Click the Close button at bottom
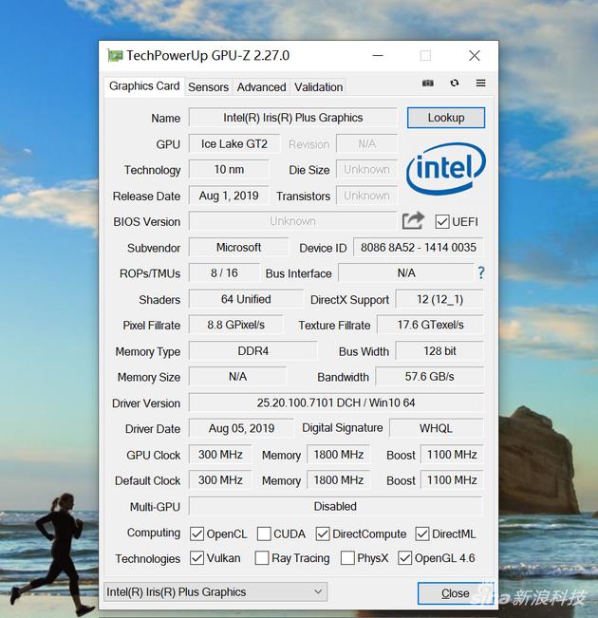This screenshot has height=618, width=598. click(x=455, y=593)
